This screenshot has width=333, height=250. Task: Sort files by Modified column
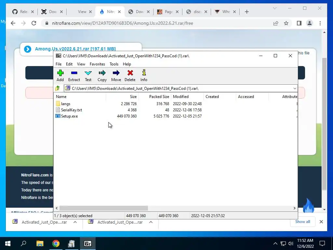[x=187, y=96]
